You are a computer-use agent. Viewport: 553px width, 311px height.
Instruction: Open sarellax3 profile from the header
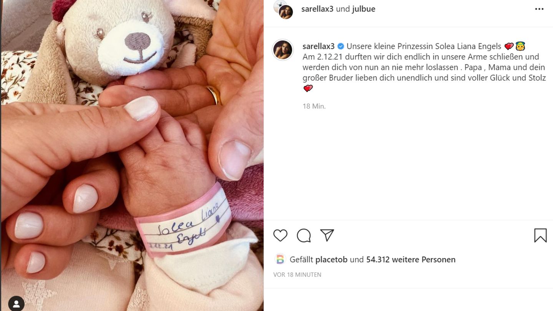317,9
